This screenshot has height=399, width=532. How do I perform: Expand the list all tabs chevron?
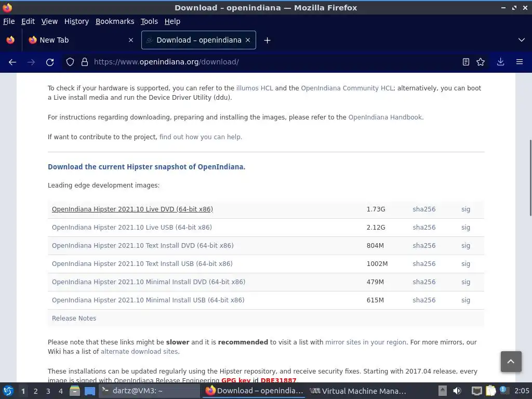(522, 40)
